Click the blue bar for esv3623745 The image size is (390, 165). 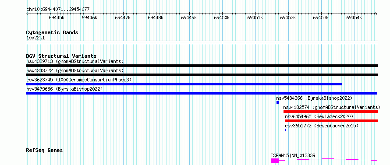click(x=184, y=84)
